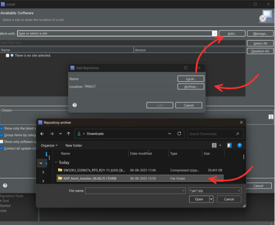
Task: Open File name combo box dropdown
Action: [183, 191]
